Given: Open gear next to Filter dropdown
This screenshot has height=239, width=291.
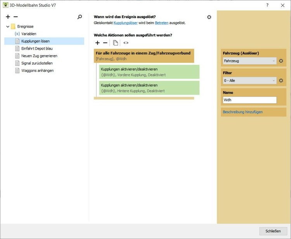Looking at the screenshot, I should (281, 80).
